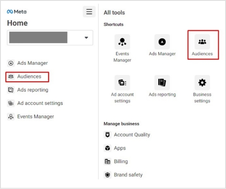Screen dimensions: 226x189
Task: Click the Brand safety shield icon
Action: click(x=107, y=175)
